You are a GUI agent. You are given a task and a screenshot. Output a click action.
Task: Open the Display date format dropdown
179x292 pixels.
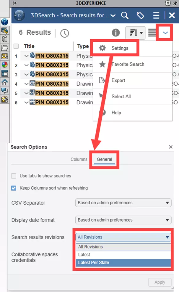tap(123, 220)
